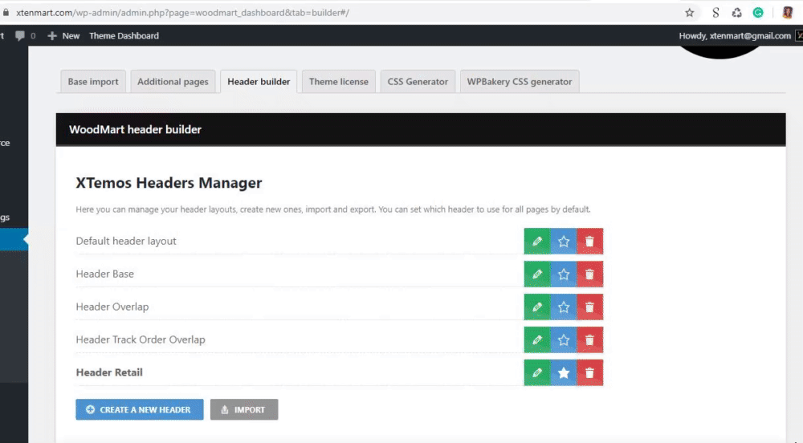Edit the Default header layout
This screenshot has height=443, width=803.
[536, 242]
